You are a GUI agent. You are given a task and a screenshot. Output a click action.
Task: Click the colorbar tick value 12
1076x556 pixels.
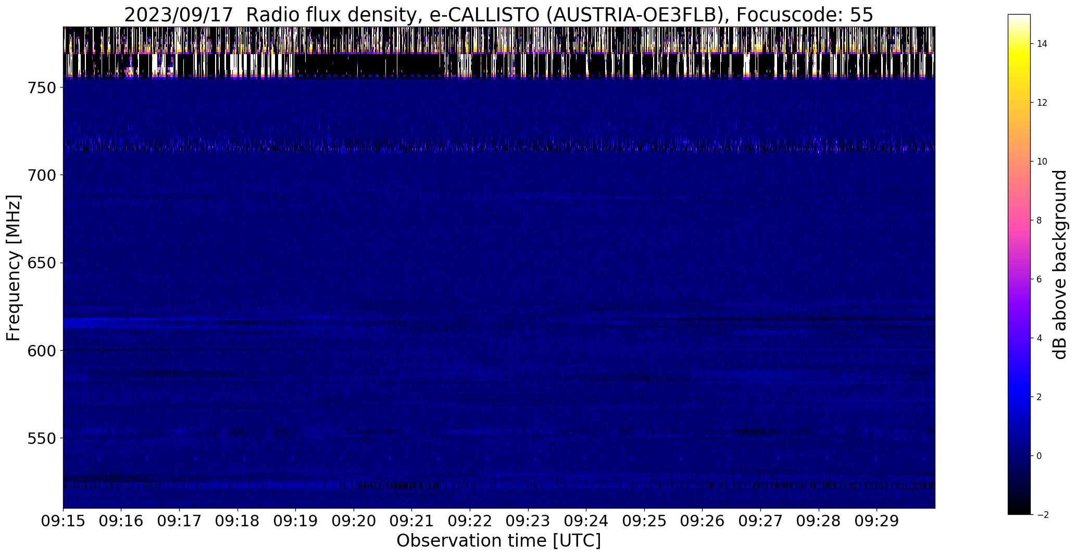tap(1042, 103)
